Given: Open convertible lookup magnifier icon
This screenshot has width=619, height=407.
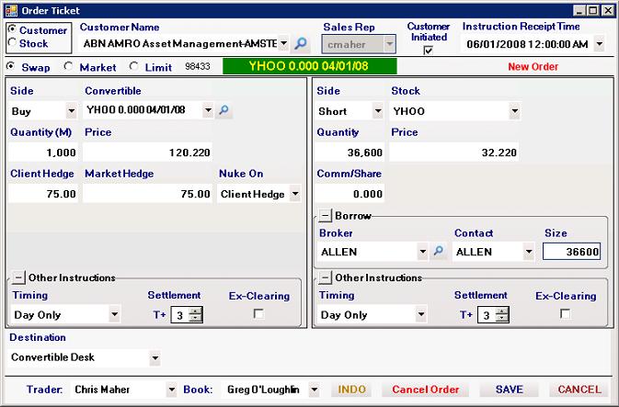Looking at the screenshot, I should pos(224,110).
